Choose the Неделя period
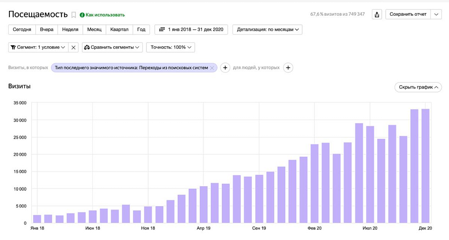The height and width of the screenshot is (240, 449). pyautogui.click(x=70, y=30)
